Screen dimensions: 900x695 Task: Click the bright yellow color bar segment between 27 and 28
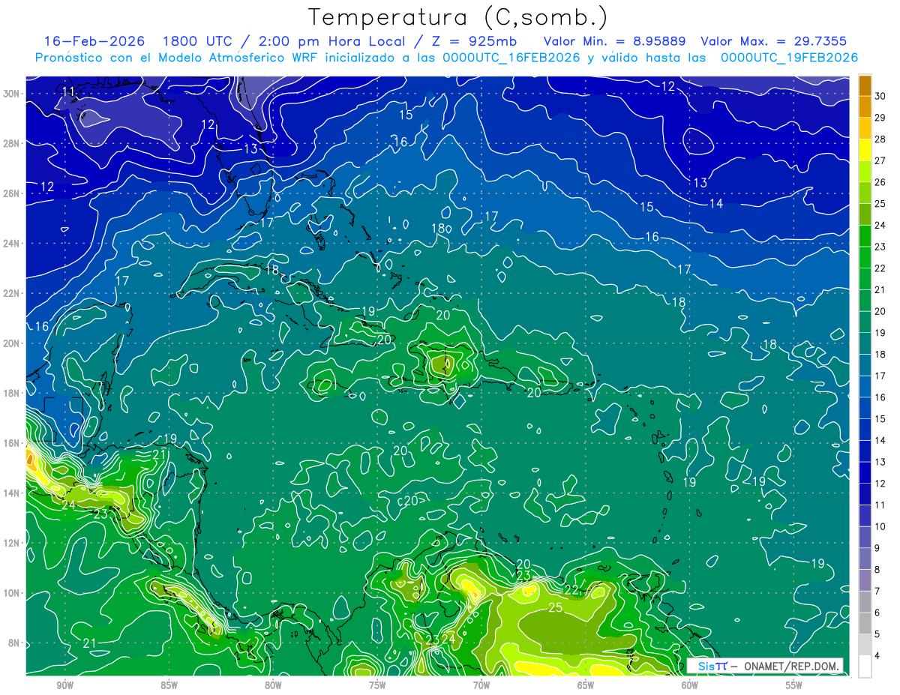point(865,150)
